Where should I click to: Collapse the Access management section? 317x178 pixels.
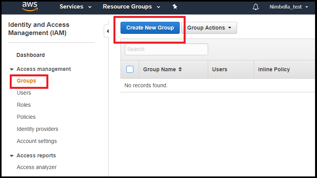[11, 69]
